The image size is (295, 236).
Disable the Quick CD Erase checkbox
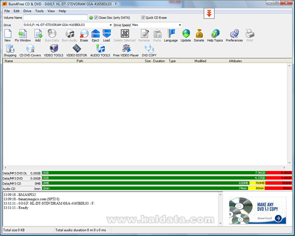pyautogui.click(x=143, y=18)
